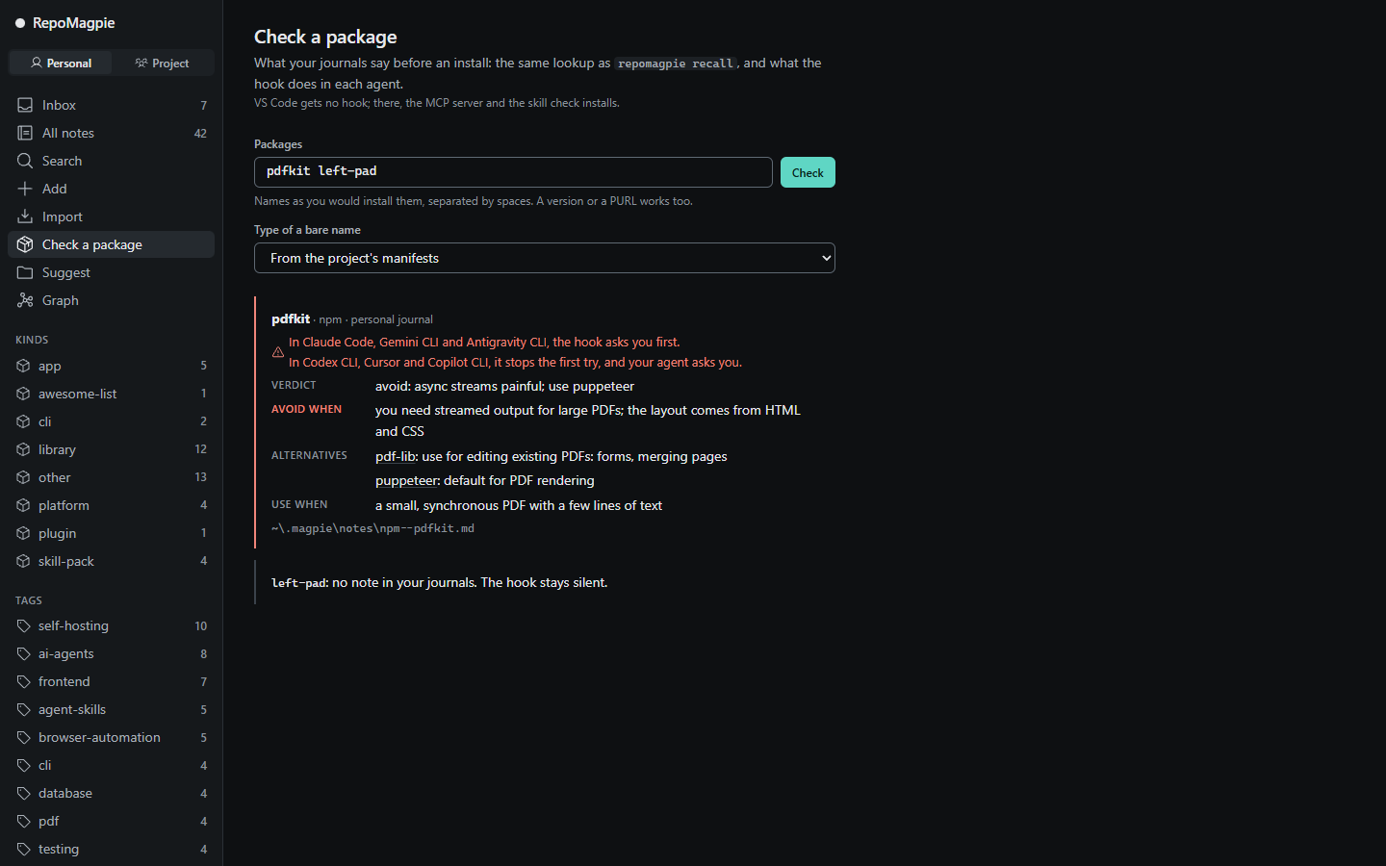Viewport: 1386px width, 866px height.
Task: Open the 'Type of a bare name' dropdown
Action: pos(544,258)
